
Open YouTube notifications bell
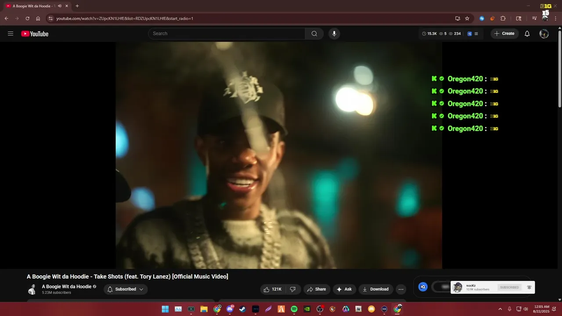point(527,34)
